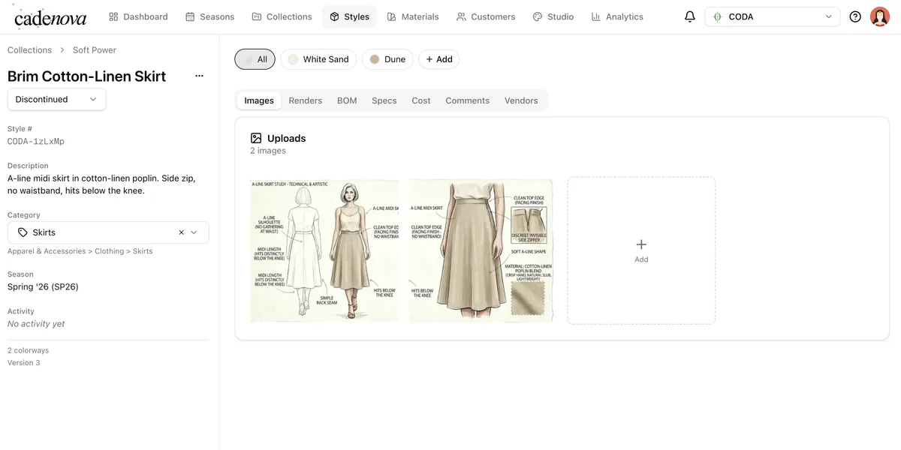Viewport: 901px width, 450px height.
Task: Click the Uploads image icon
Action: tap(256, 138)
